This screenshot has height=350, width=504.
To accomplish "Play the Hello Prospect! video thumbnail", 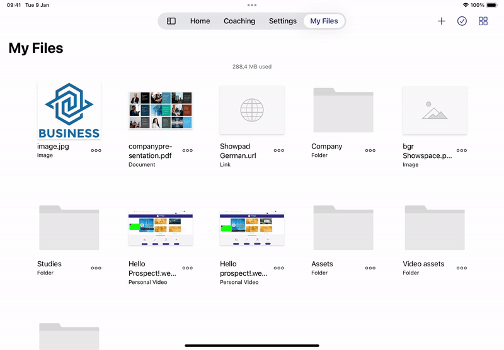I will point(161,228).
